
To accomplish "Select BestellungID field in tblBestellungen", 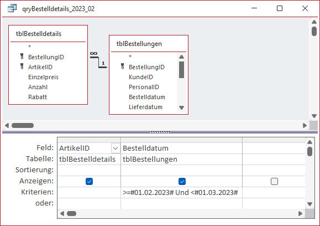I will click(x=146, y=67).
